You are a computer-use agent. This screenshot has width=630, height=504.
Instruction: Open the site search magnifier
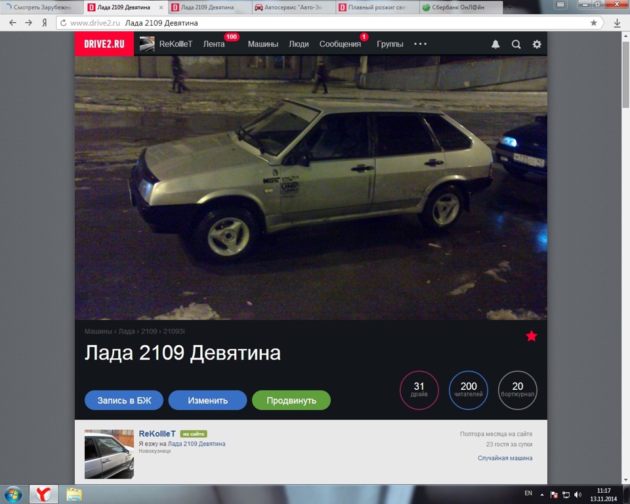click(516, 44)
